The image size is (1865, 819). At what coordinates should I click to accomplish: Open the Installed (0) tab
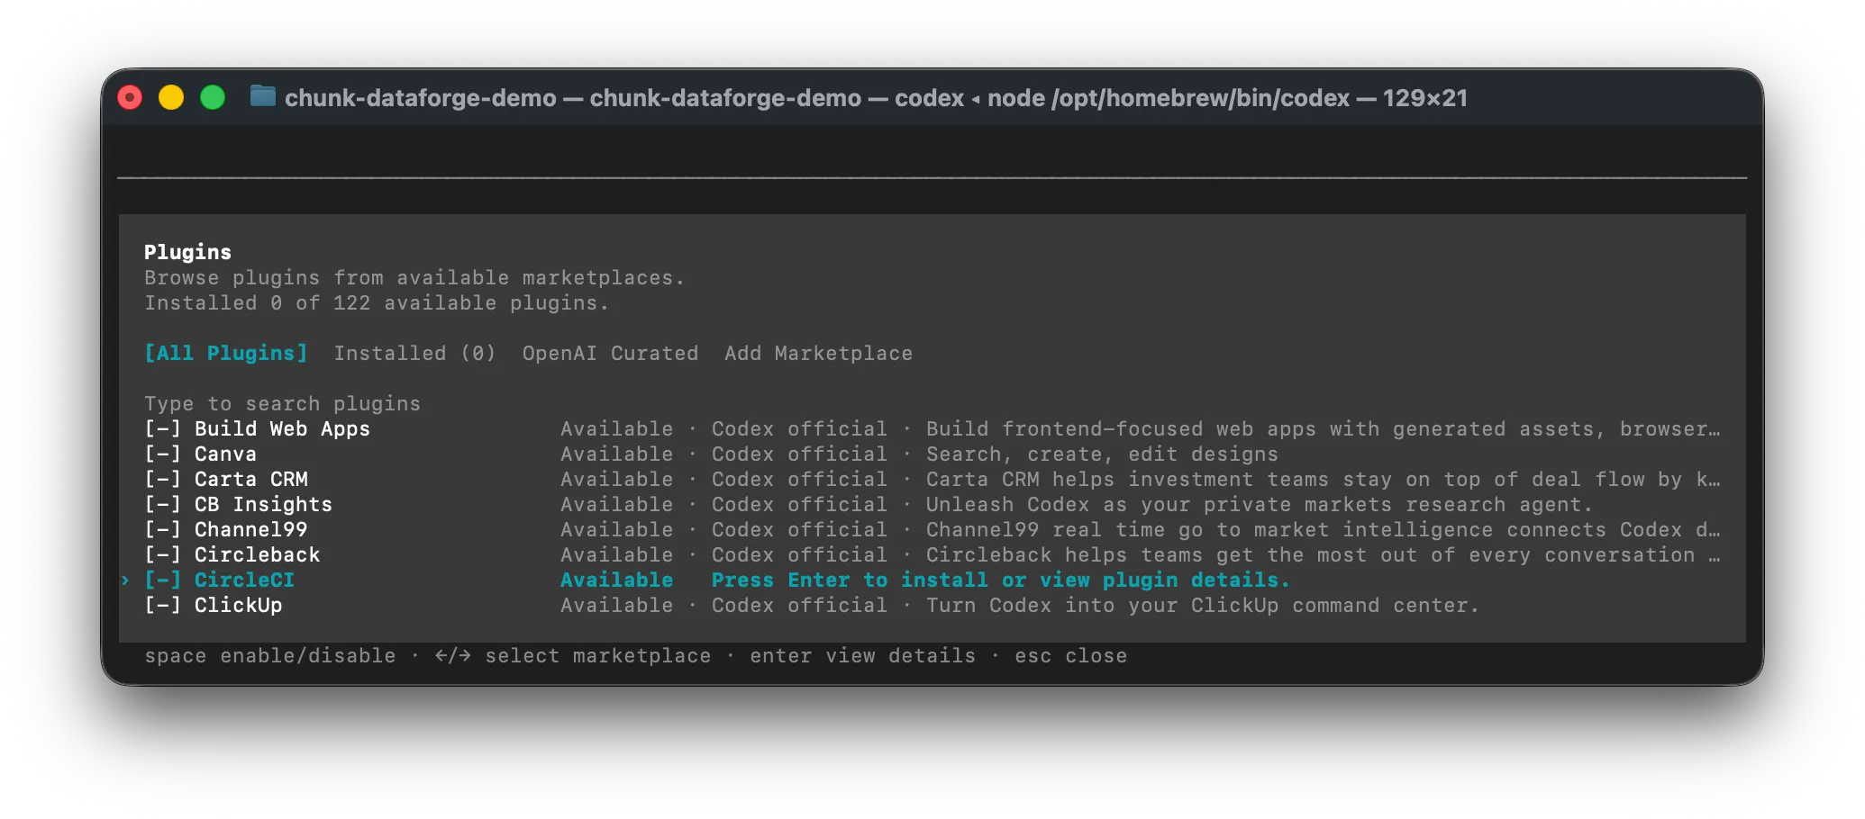pos(415,354)
